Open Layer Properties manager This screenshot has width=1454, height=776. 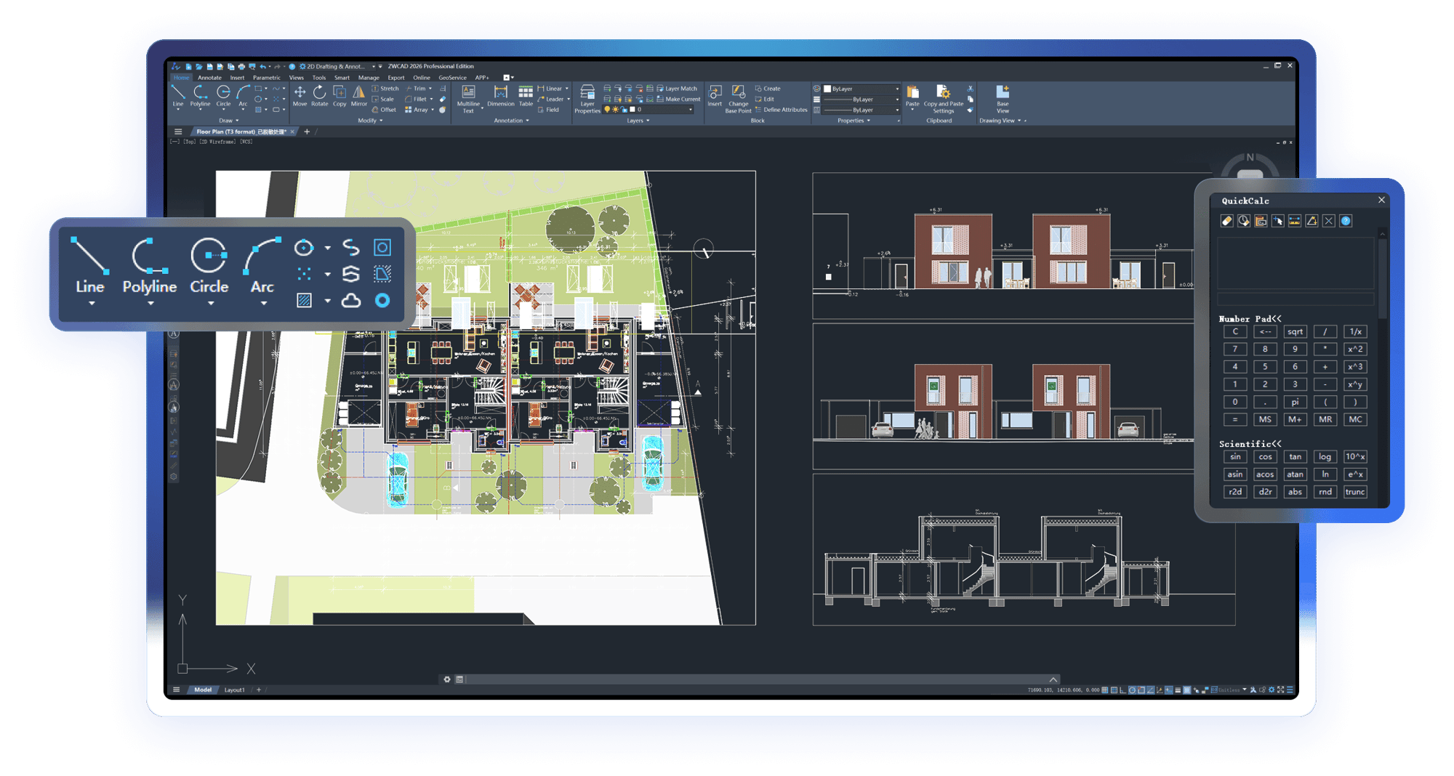tap(587, 97)
